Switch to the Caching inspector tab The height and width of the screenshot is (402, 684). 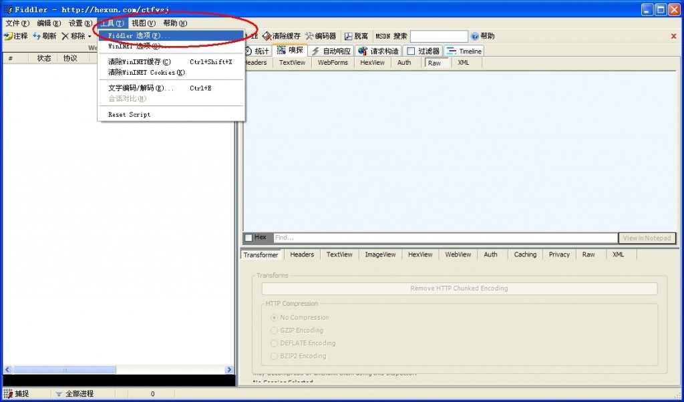[x=525, y=254]
